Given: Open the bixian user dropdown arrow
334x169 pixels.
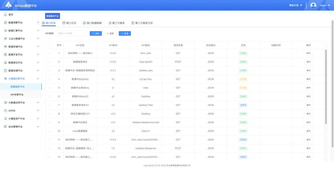Looking at the screenshot, I should point(329,5).
